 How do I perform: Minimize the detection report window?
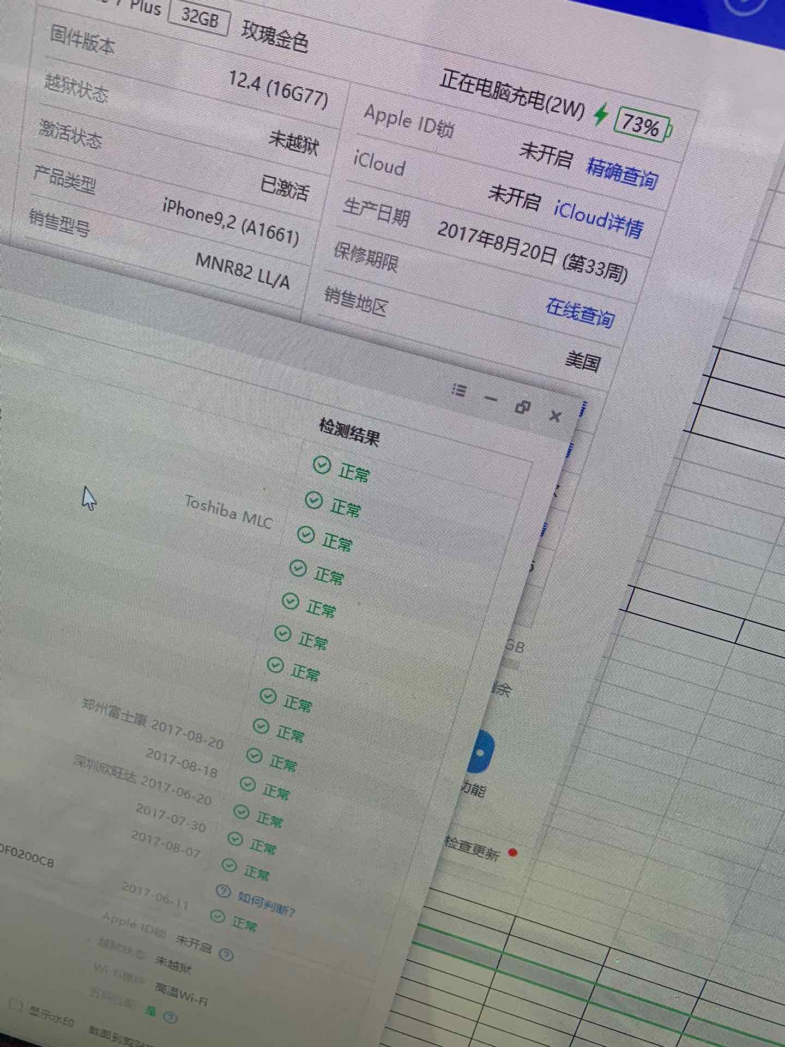click(491, 399)
